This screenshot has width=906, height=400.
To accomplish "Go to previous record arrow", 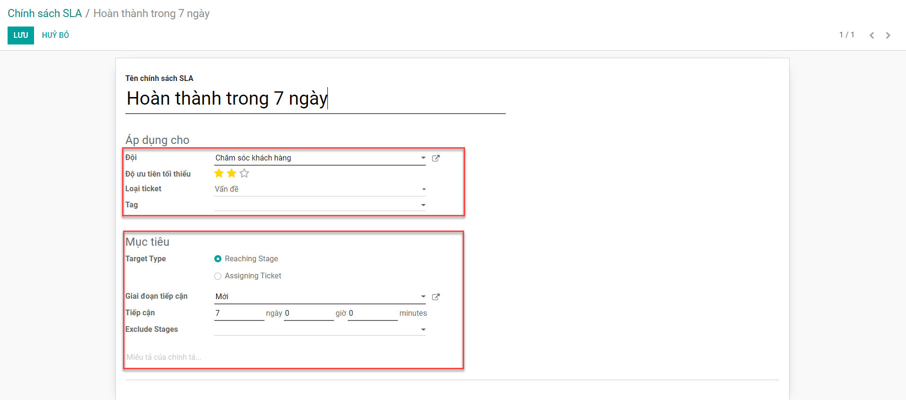I will click(871, 36).
